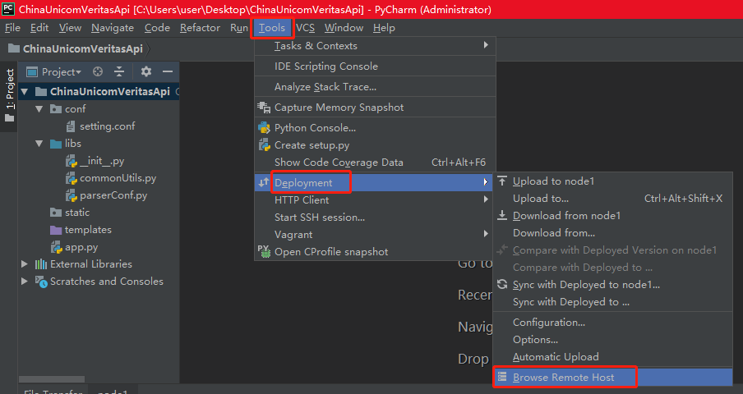This screenshot has width=743, height=394.
Task: Open the File menu
Action: 12,28
